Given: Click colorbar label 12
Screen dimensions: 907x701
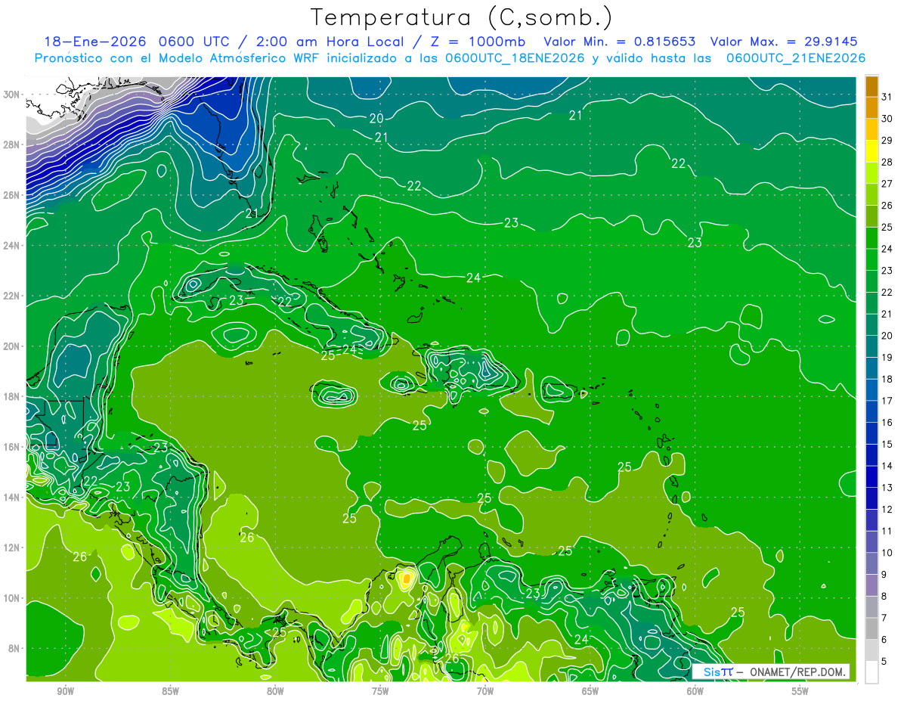Looking at the screenshot, I should [887, 509].
